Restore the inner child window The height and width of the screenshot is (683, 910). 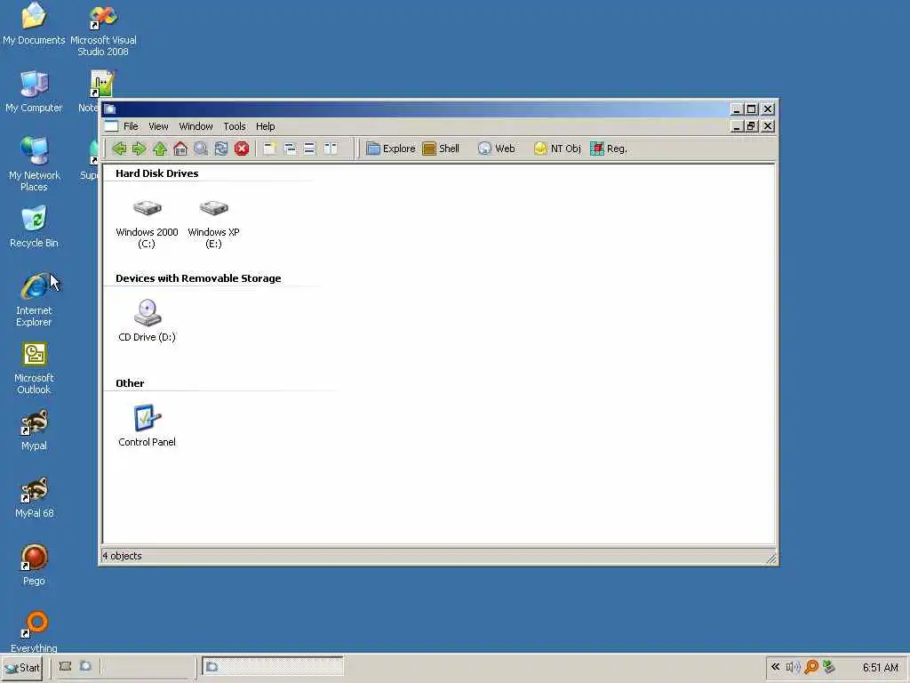[752, 126]
